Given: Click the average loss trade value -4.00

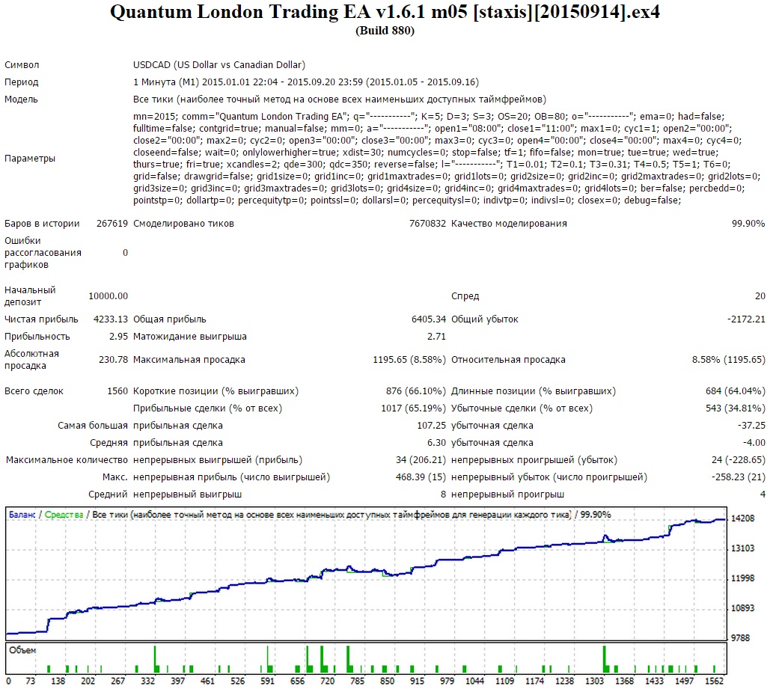Looking at the screenshot, I should [754, 443].
